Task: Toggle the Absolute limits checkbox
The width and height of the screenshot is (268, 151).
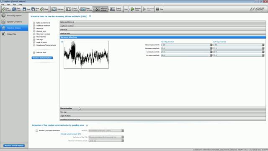Action: click(34, 31)
